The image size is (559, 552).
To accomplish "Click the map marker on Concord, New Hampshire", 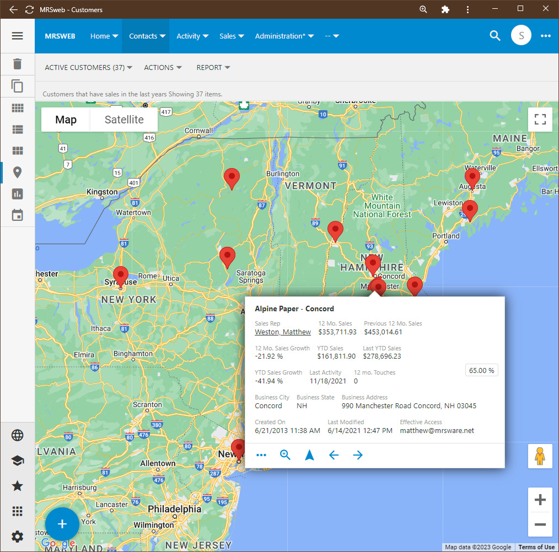I will tap(373, 265).
